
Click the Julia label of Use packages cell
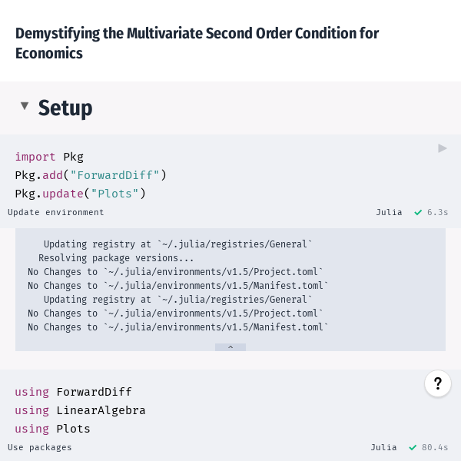[x=383, y=447]
